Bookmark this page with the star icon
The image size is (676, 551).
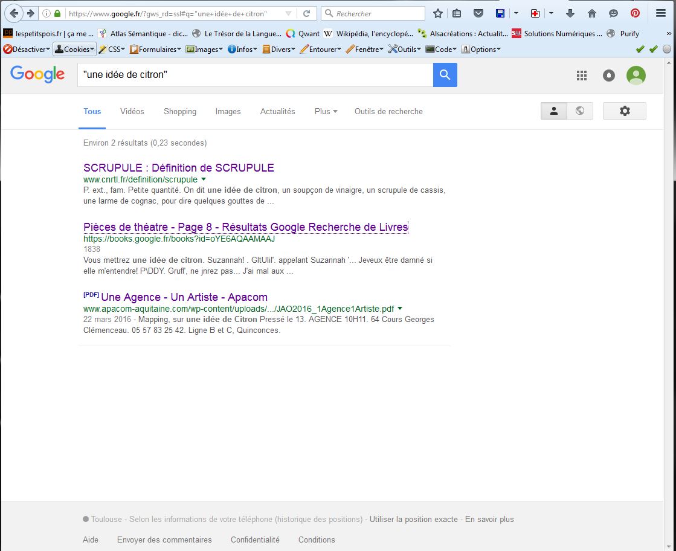point(438,13)
